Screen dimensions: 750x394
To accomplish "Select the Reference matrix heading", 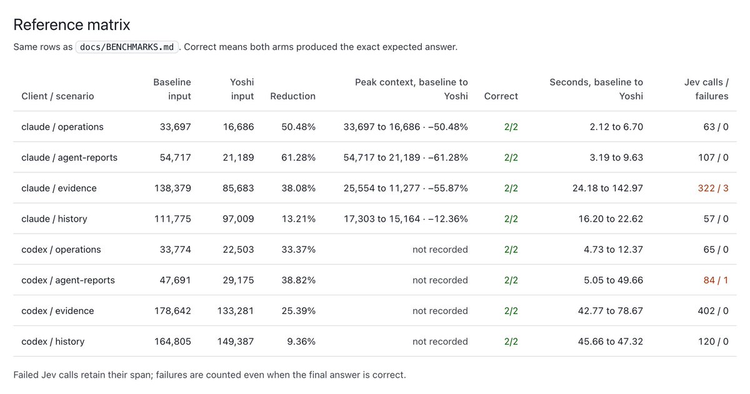I will pos(72,25).
